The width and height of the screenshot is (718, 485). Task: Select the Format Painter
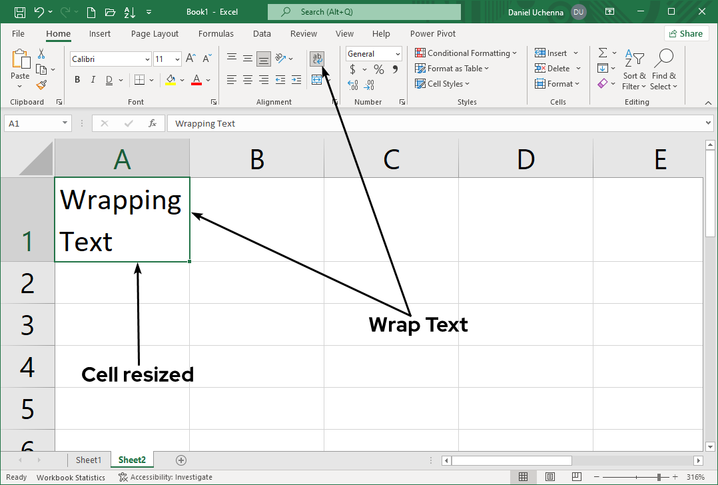(40, 84)
